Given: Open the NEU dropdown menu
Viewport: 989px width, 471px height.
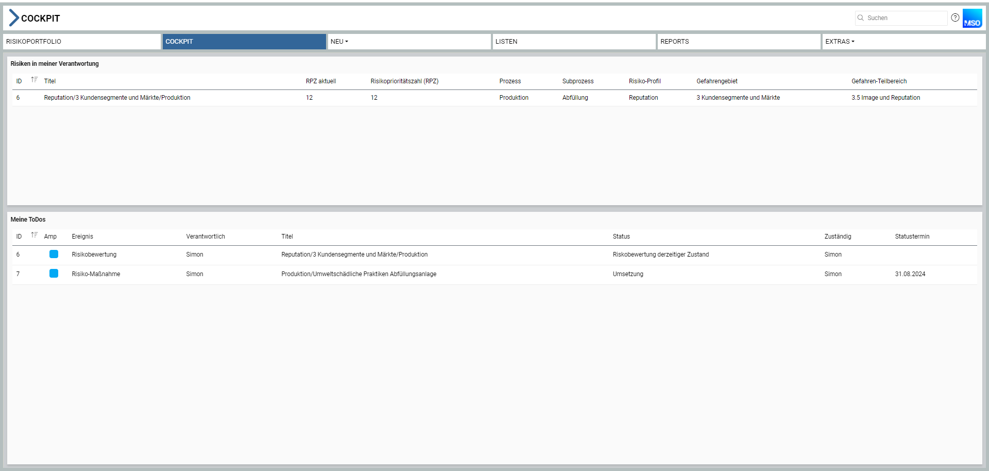Looking at the screenshot, I should point(339,42).
